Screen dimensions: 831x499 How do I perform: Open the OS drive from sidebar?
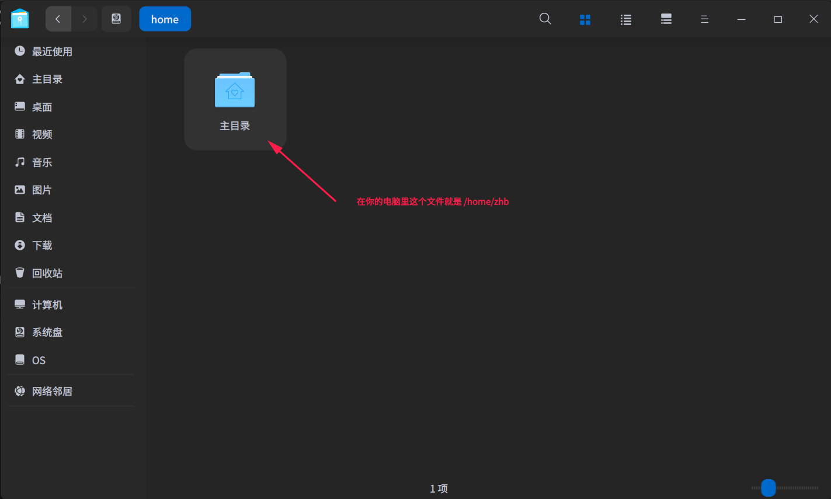[39, 360]
